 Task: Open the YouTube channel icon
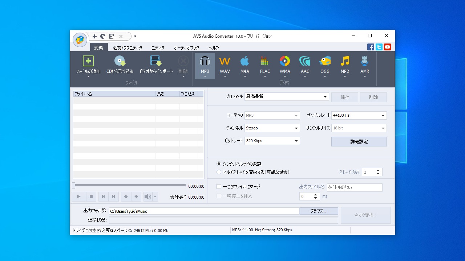(387, 47)
